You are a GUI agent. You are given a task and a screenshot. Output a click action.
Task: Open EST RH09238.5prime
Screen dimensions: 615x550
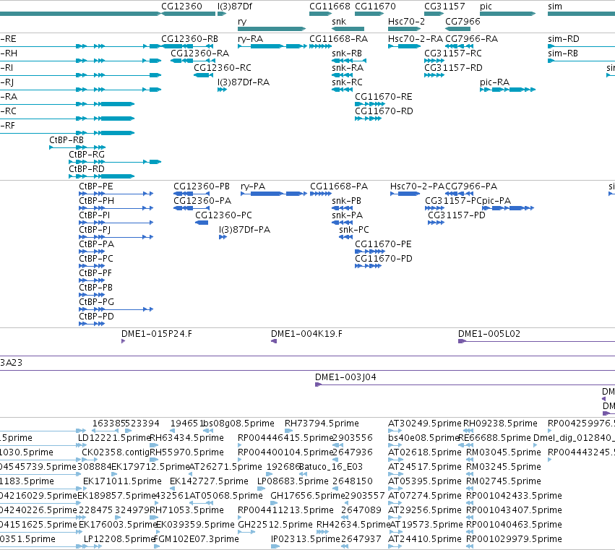(500, 424)
